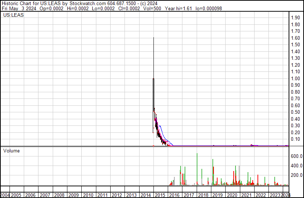Click the 'Year hi=1.61' value
Viewport: 304px width, 198px height.
[x=178, y=8]
